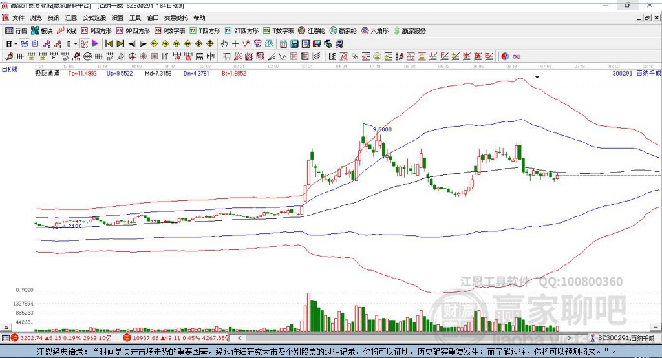Expand the candlestick style dropdown arrow
662x358 pixels.
pyautogui.click(x=76, y=44)
